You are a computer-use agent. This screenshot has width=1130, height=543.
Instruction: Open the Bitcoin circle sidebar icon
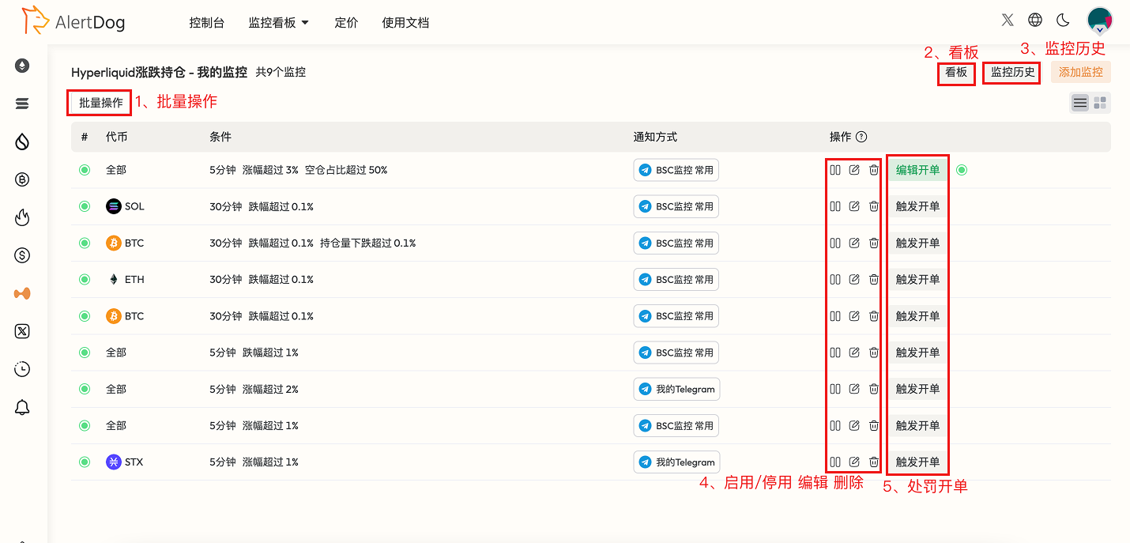22,179
